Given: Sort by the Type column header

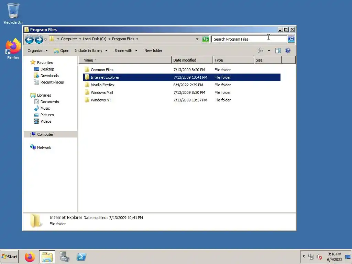Looking at the screenshot, I should pyautogui.click(x=233, y=60).
